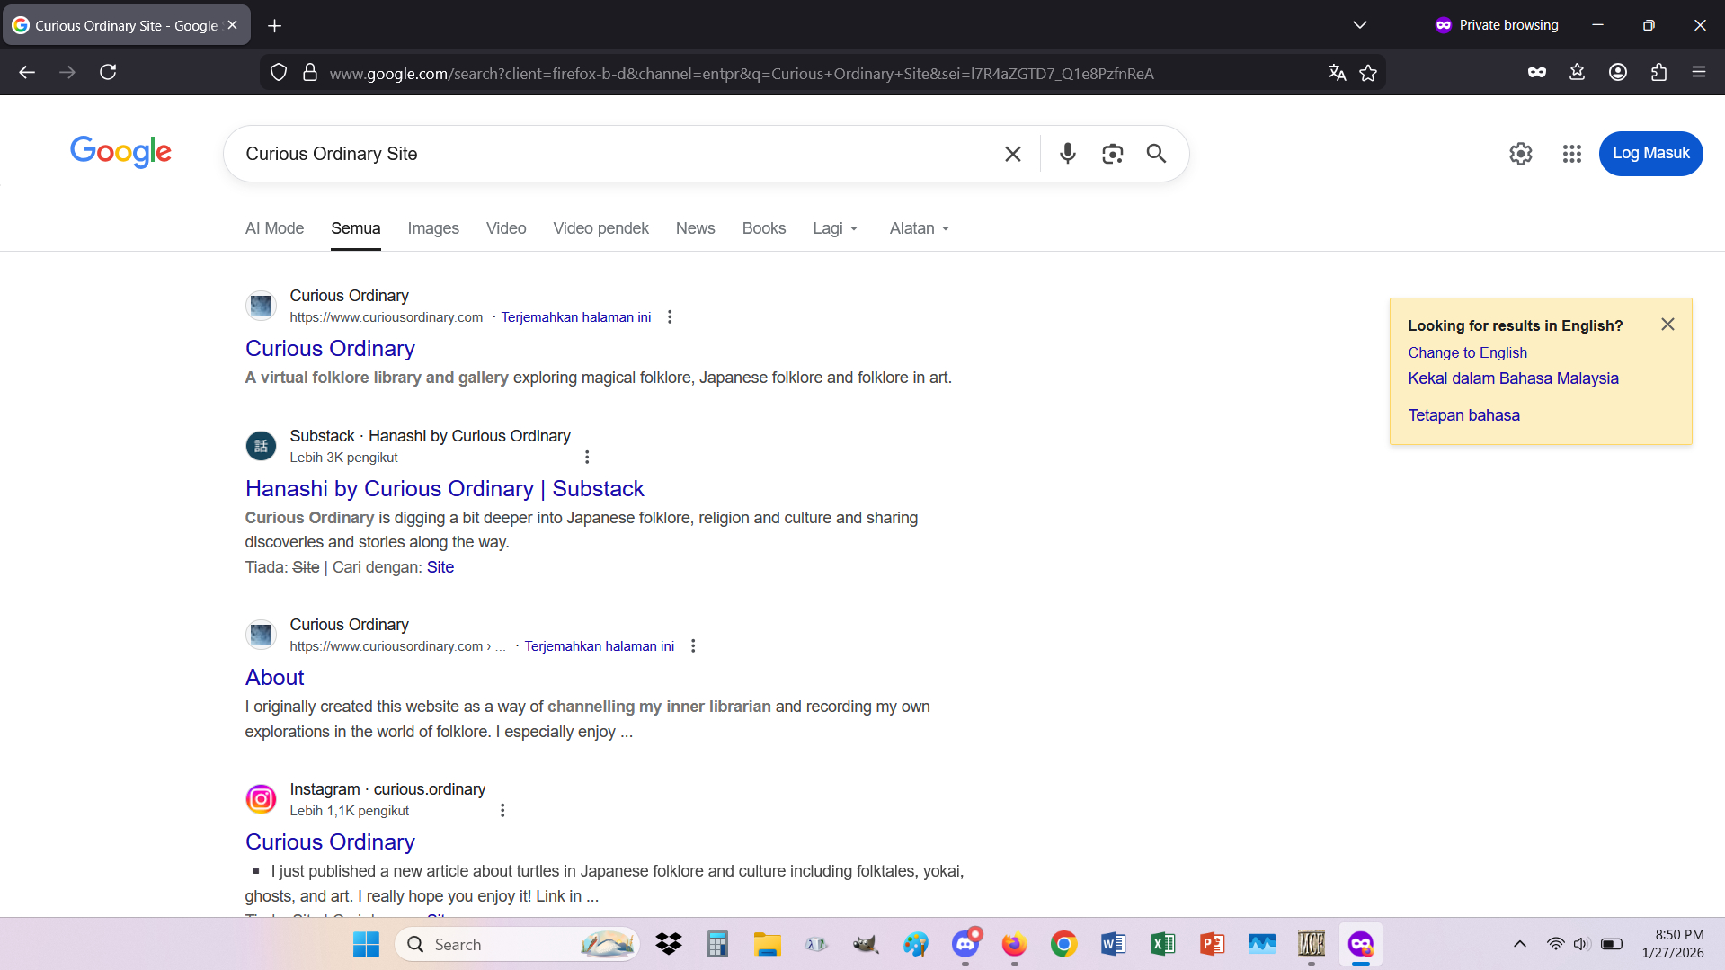
Task: Open more options for Substack result
Action: point(587,458)
